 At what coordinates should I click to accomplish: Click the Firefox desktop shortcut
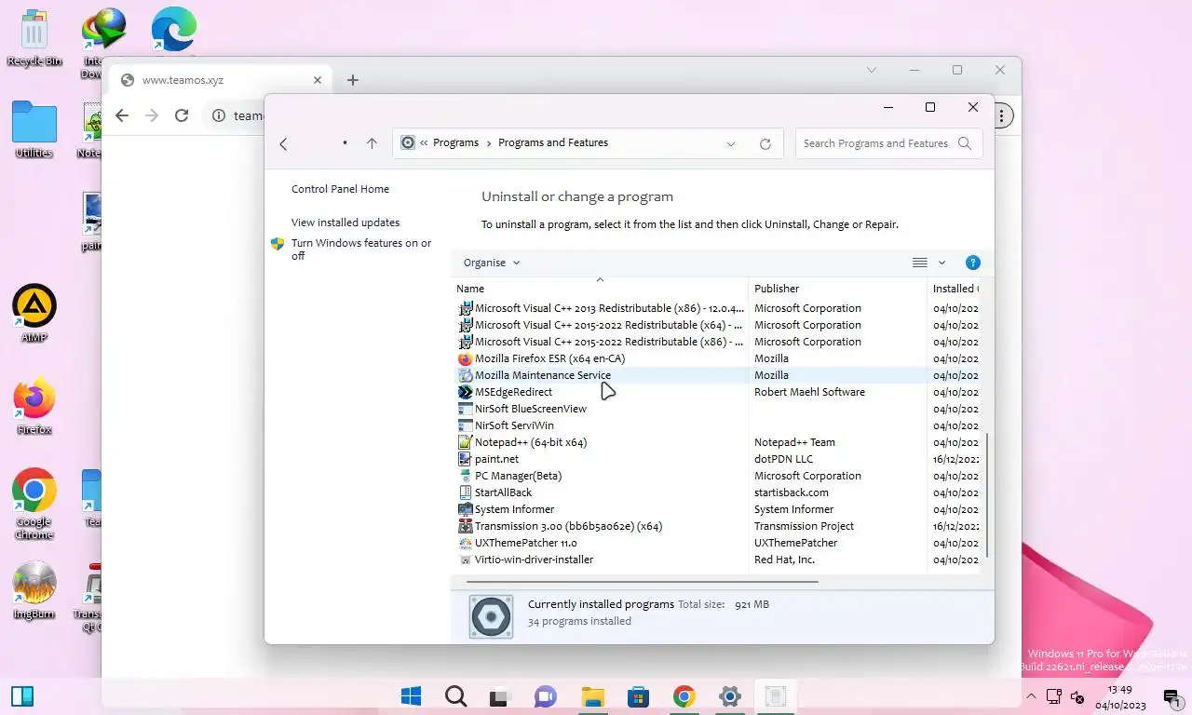click(x=34, y=406)
